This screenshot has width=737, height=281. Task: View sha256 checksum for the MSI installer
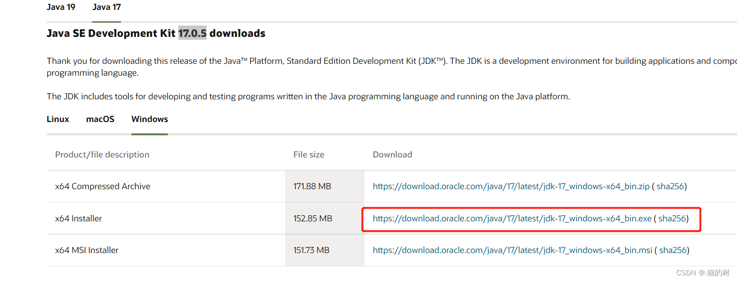673,250
